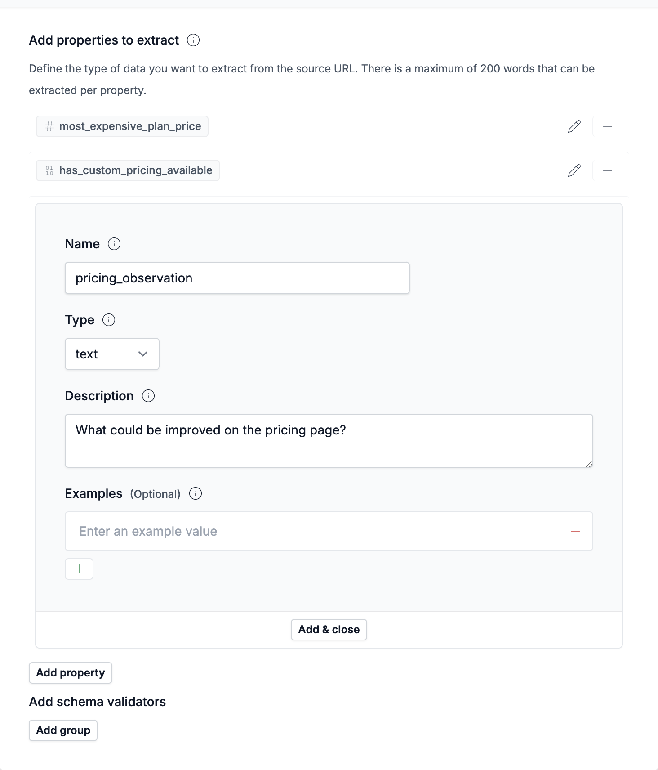658x770 pixels.
Task: Click the Name field containing pricing_observation
Action: point(237,278)
